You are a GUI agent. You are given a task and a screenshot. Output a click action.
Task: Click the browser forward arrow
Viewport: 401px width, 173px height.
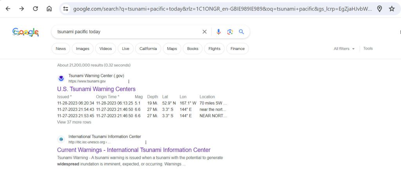coord(22,9)
